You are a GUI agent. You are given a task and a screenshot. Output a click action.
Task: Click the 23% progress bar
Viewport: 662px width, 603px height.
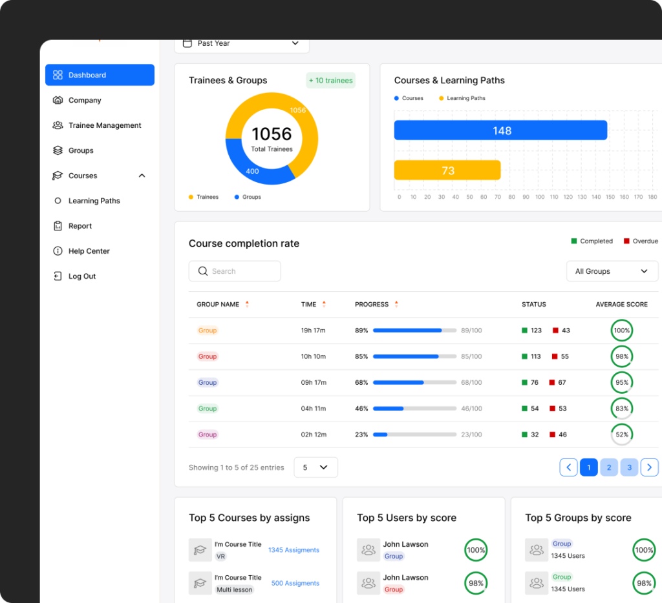tap(414, 434)
